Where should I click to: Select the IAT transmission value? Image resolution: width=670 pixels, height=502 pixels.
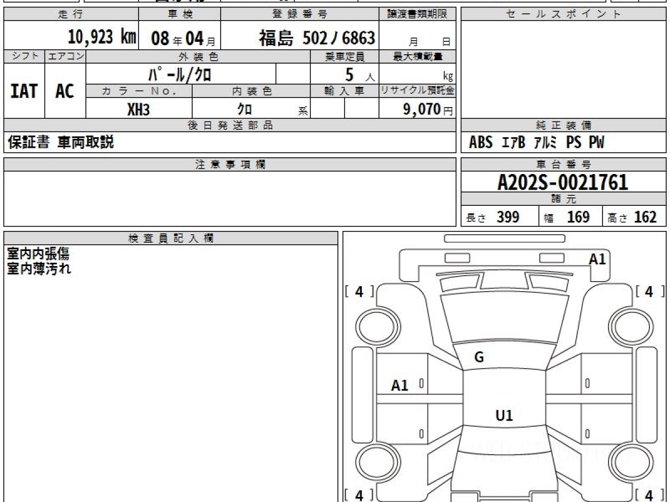(24, 91)
